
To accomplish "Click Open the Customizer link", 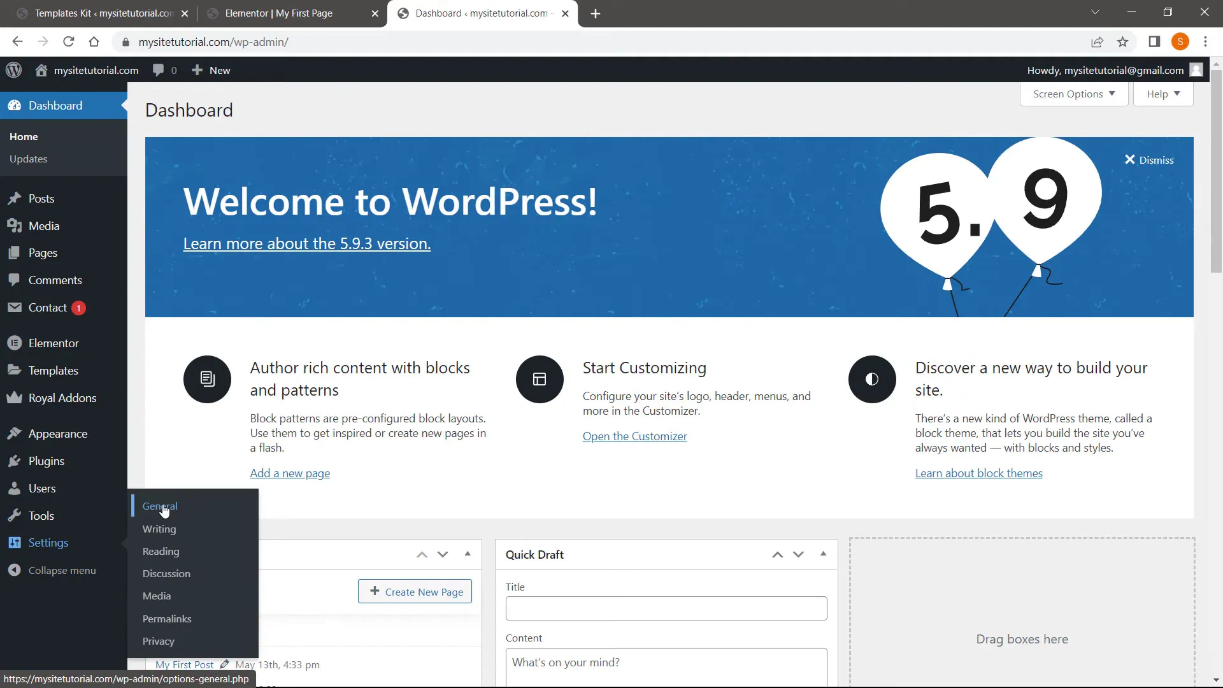I will [634, 436].
